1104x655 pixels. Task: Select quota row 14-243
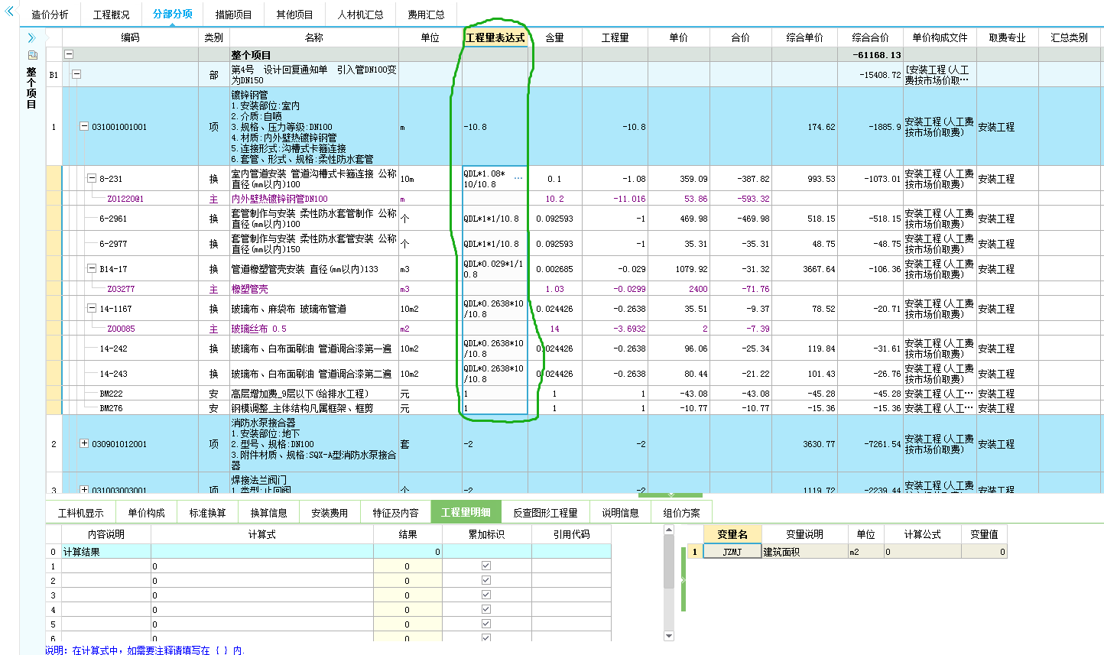113,374
